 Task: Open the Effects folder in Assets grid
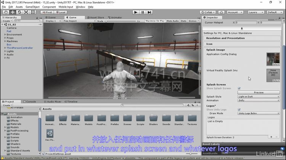click(x=63, y=118)
